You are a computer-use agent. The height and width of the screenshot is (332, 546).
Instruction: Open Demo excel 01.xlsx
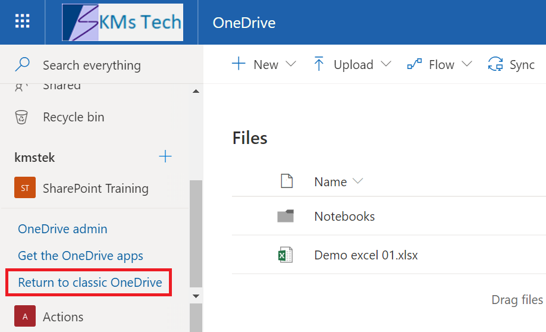(366, 255)
